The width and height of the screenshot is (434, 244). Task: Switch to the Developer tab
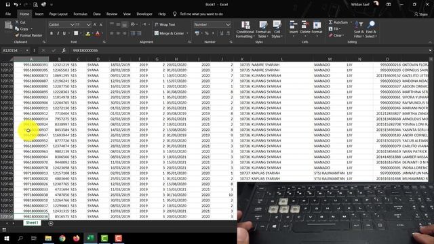point(144,14)
